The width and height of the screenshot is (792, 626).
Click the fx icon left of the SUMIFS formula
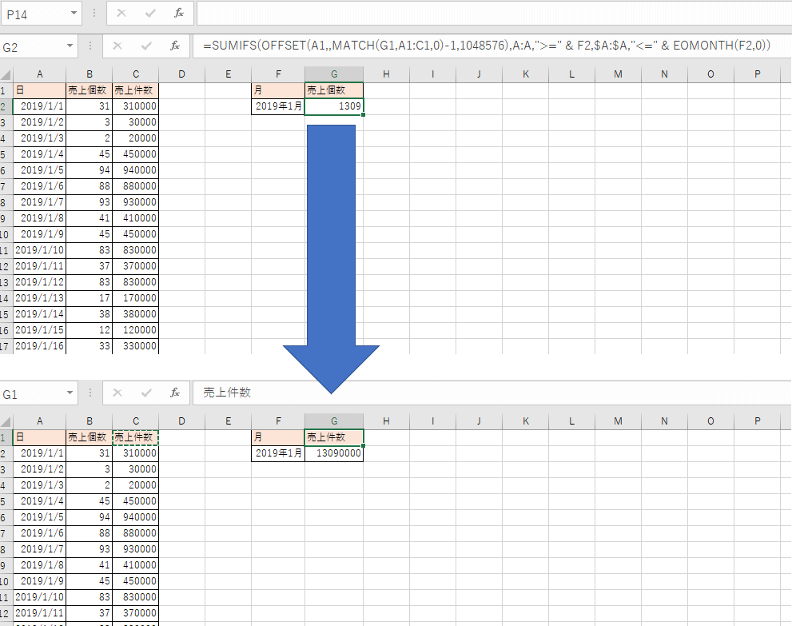point(175,46)
